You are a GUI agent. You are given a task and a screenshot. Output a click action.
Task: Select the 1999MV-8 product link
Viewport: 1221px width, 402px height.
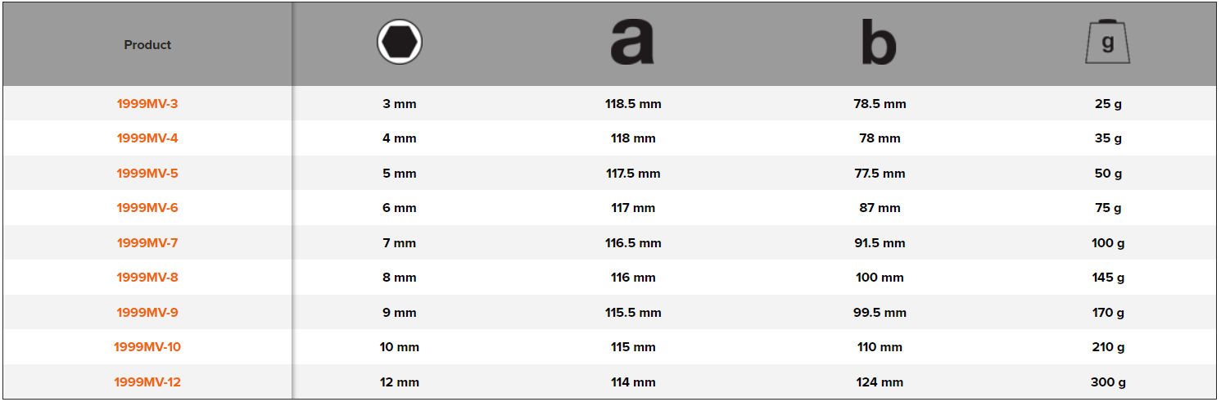pyautogui.click(x=147, y=278)
